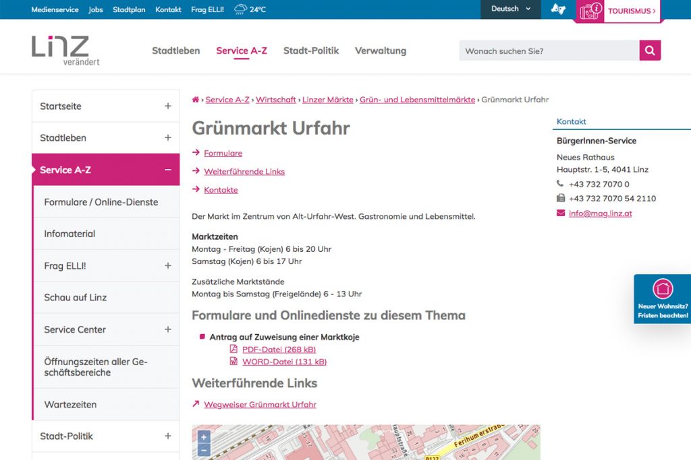
Task: Select Verwaltung in the main navigation
Action: pos(381,51)
